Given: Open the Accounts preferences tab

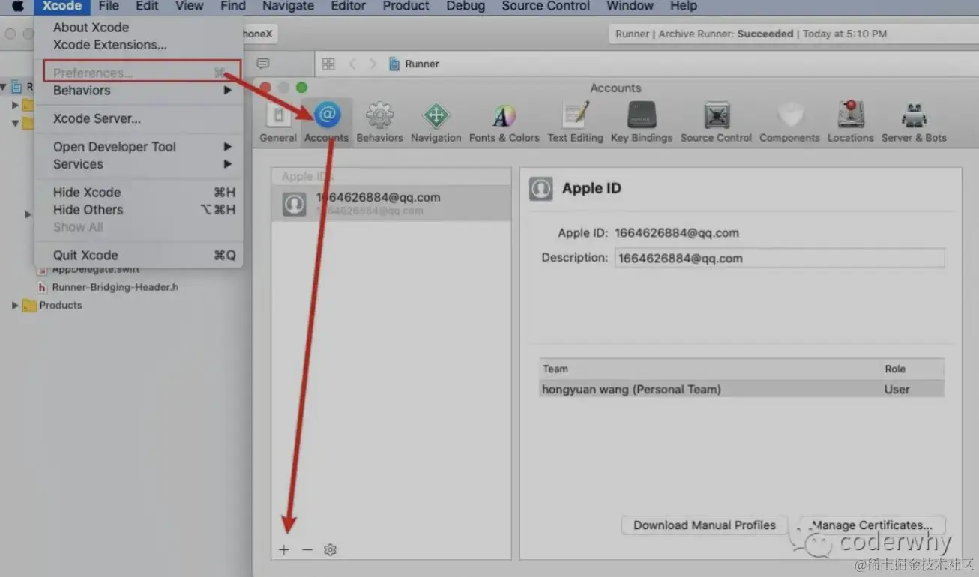Looking at the screenshot, I should pyautogui.click(x=326, y=122).
